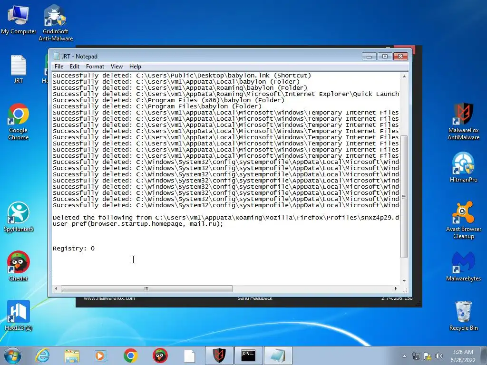The width and height of the screenshot is (487, 365).
Task: Click the babylon.lnk (Shortcut) line
Action: click(x=182, y=76)
